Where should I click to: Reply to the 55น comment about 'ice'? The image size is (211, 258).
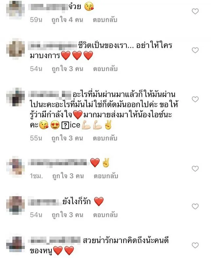[x=105, y=138]
